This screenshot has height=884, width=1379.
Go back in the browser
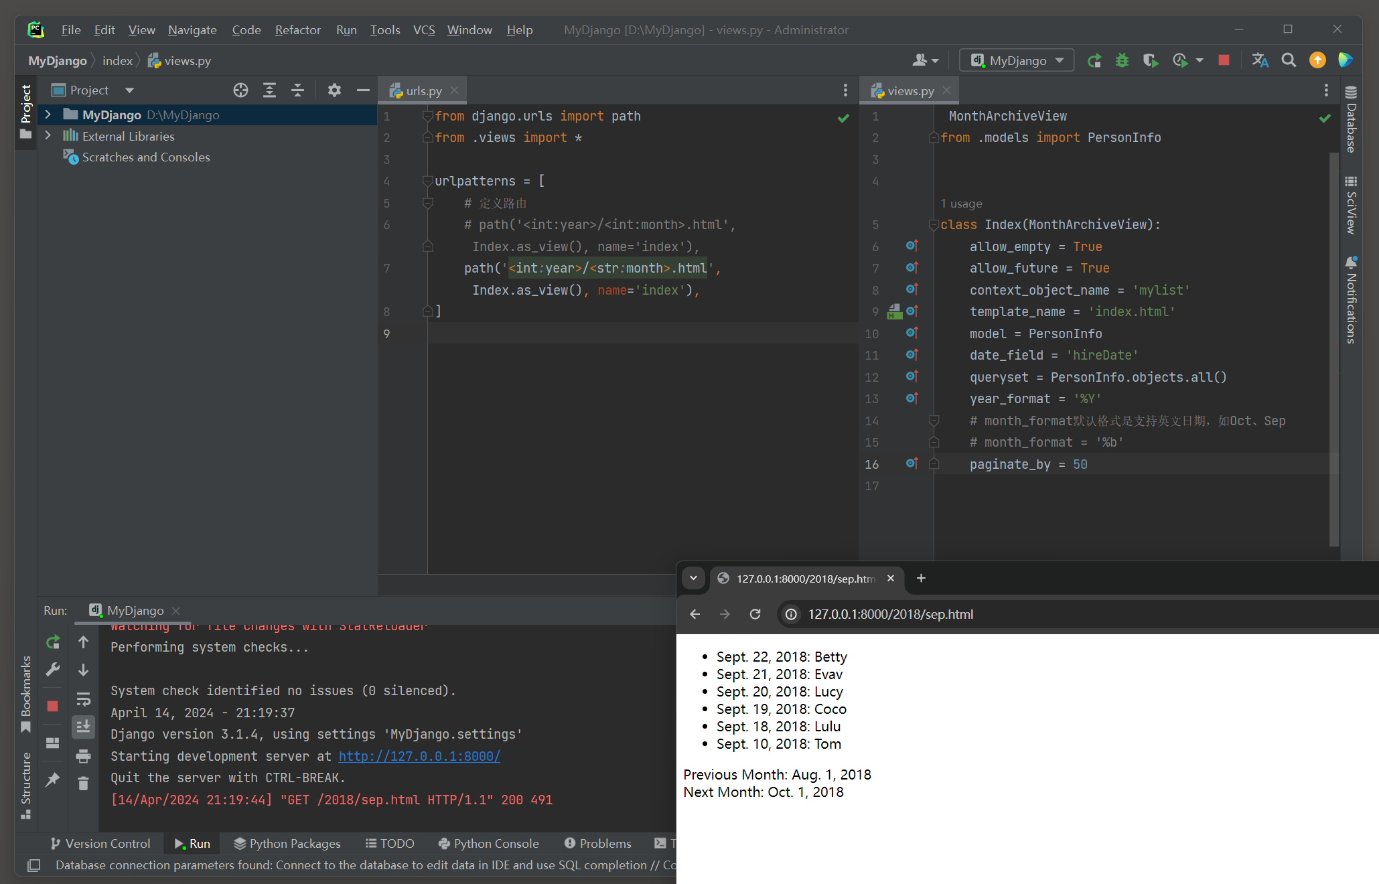click(x=695, y=614)
